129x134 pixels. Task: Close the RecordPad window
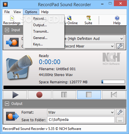pyautogui.click(x=121, y=3)
